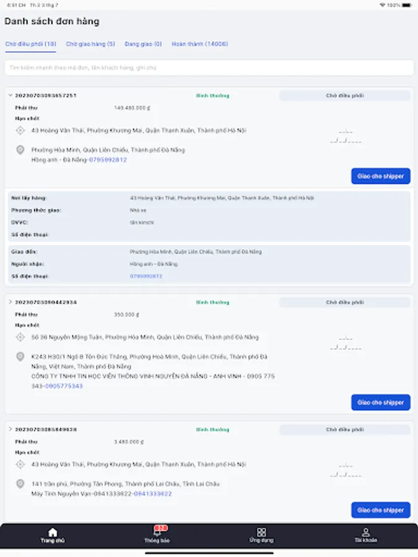Call phone number 0941333622 link
The height and width of the screenshot is (557, 418).
pyautogui.click(x=153, y=494)
